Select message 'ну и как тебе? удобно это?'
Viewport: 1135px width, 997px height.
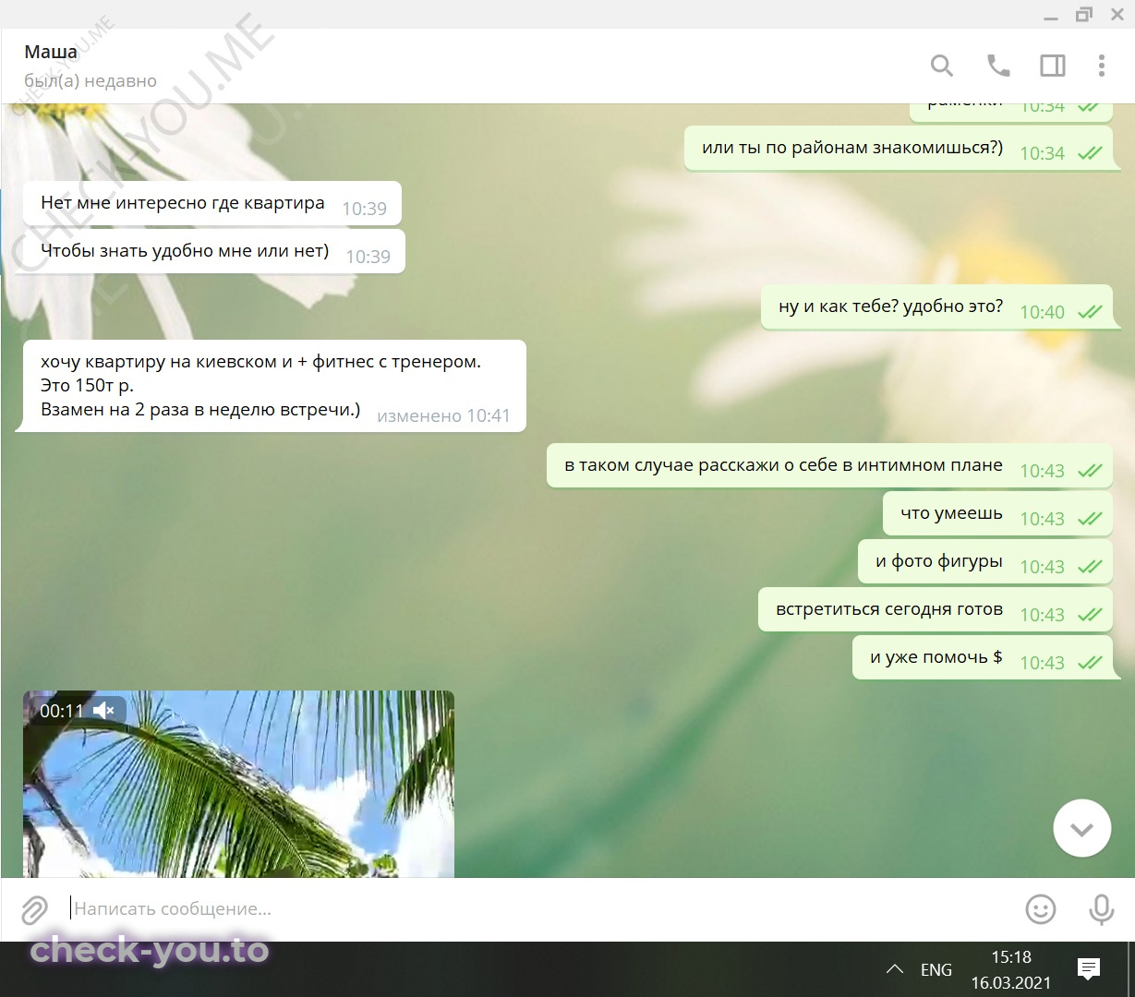[x=937, y=306]
